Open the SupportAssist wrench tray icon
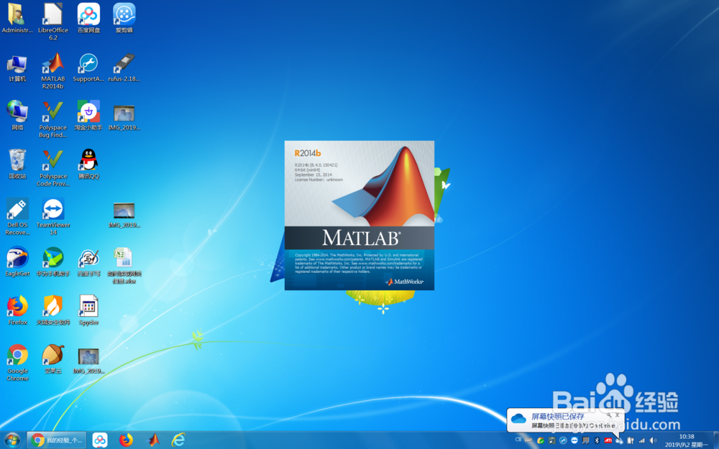This screenshot has height=449, width=719. click(563, 440)
